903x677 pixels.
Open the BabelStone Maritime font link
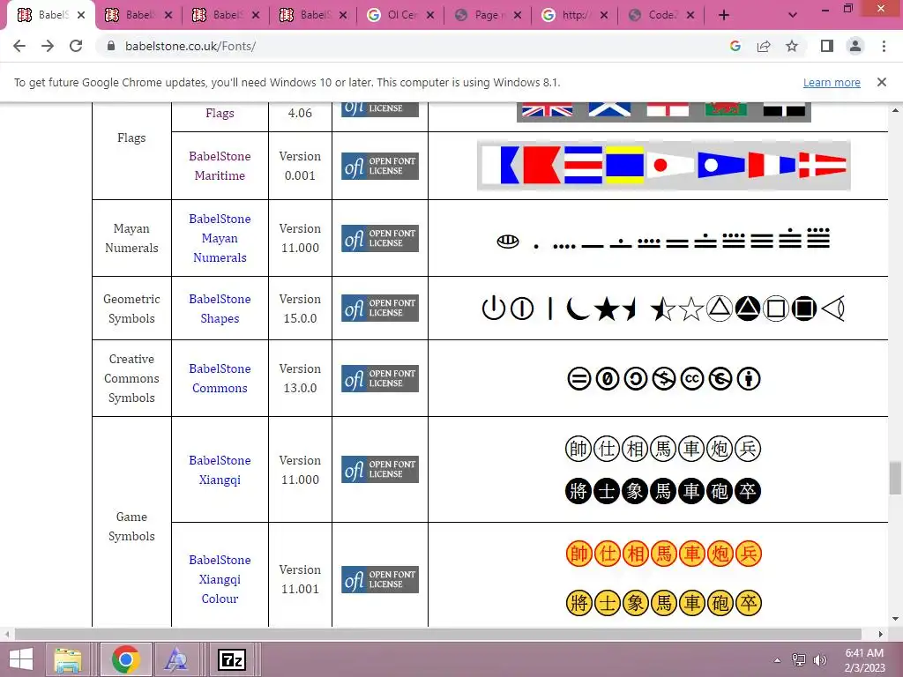tap(220, 166)
